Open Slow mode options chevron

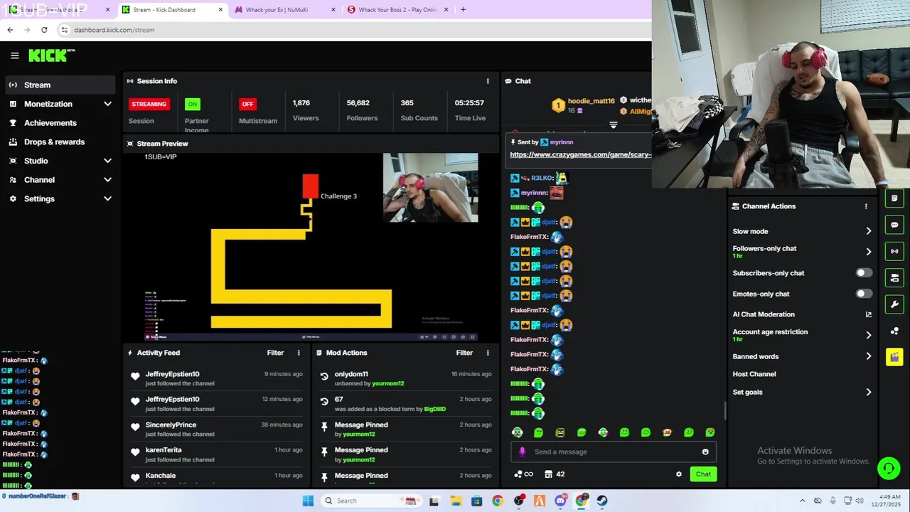[868, 231]
